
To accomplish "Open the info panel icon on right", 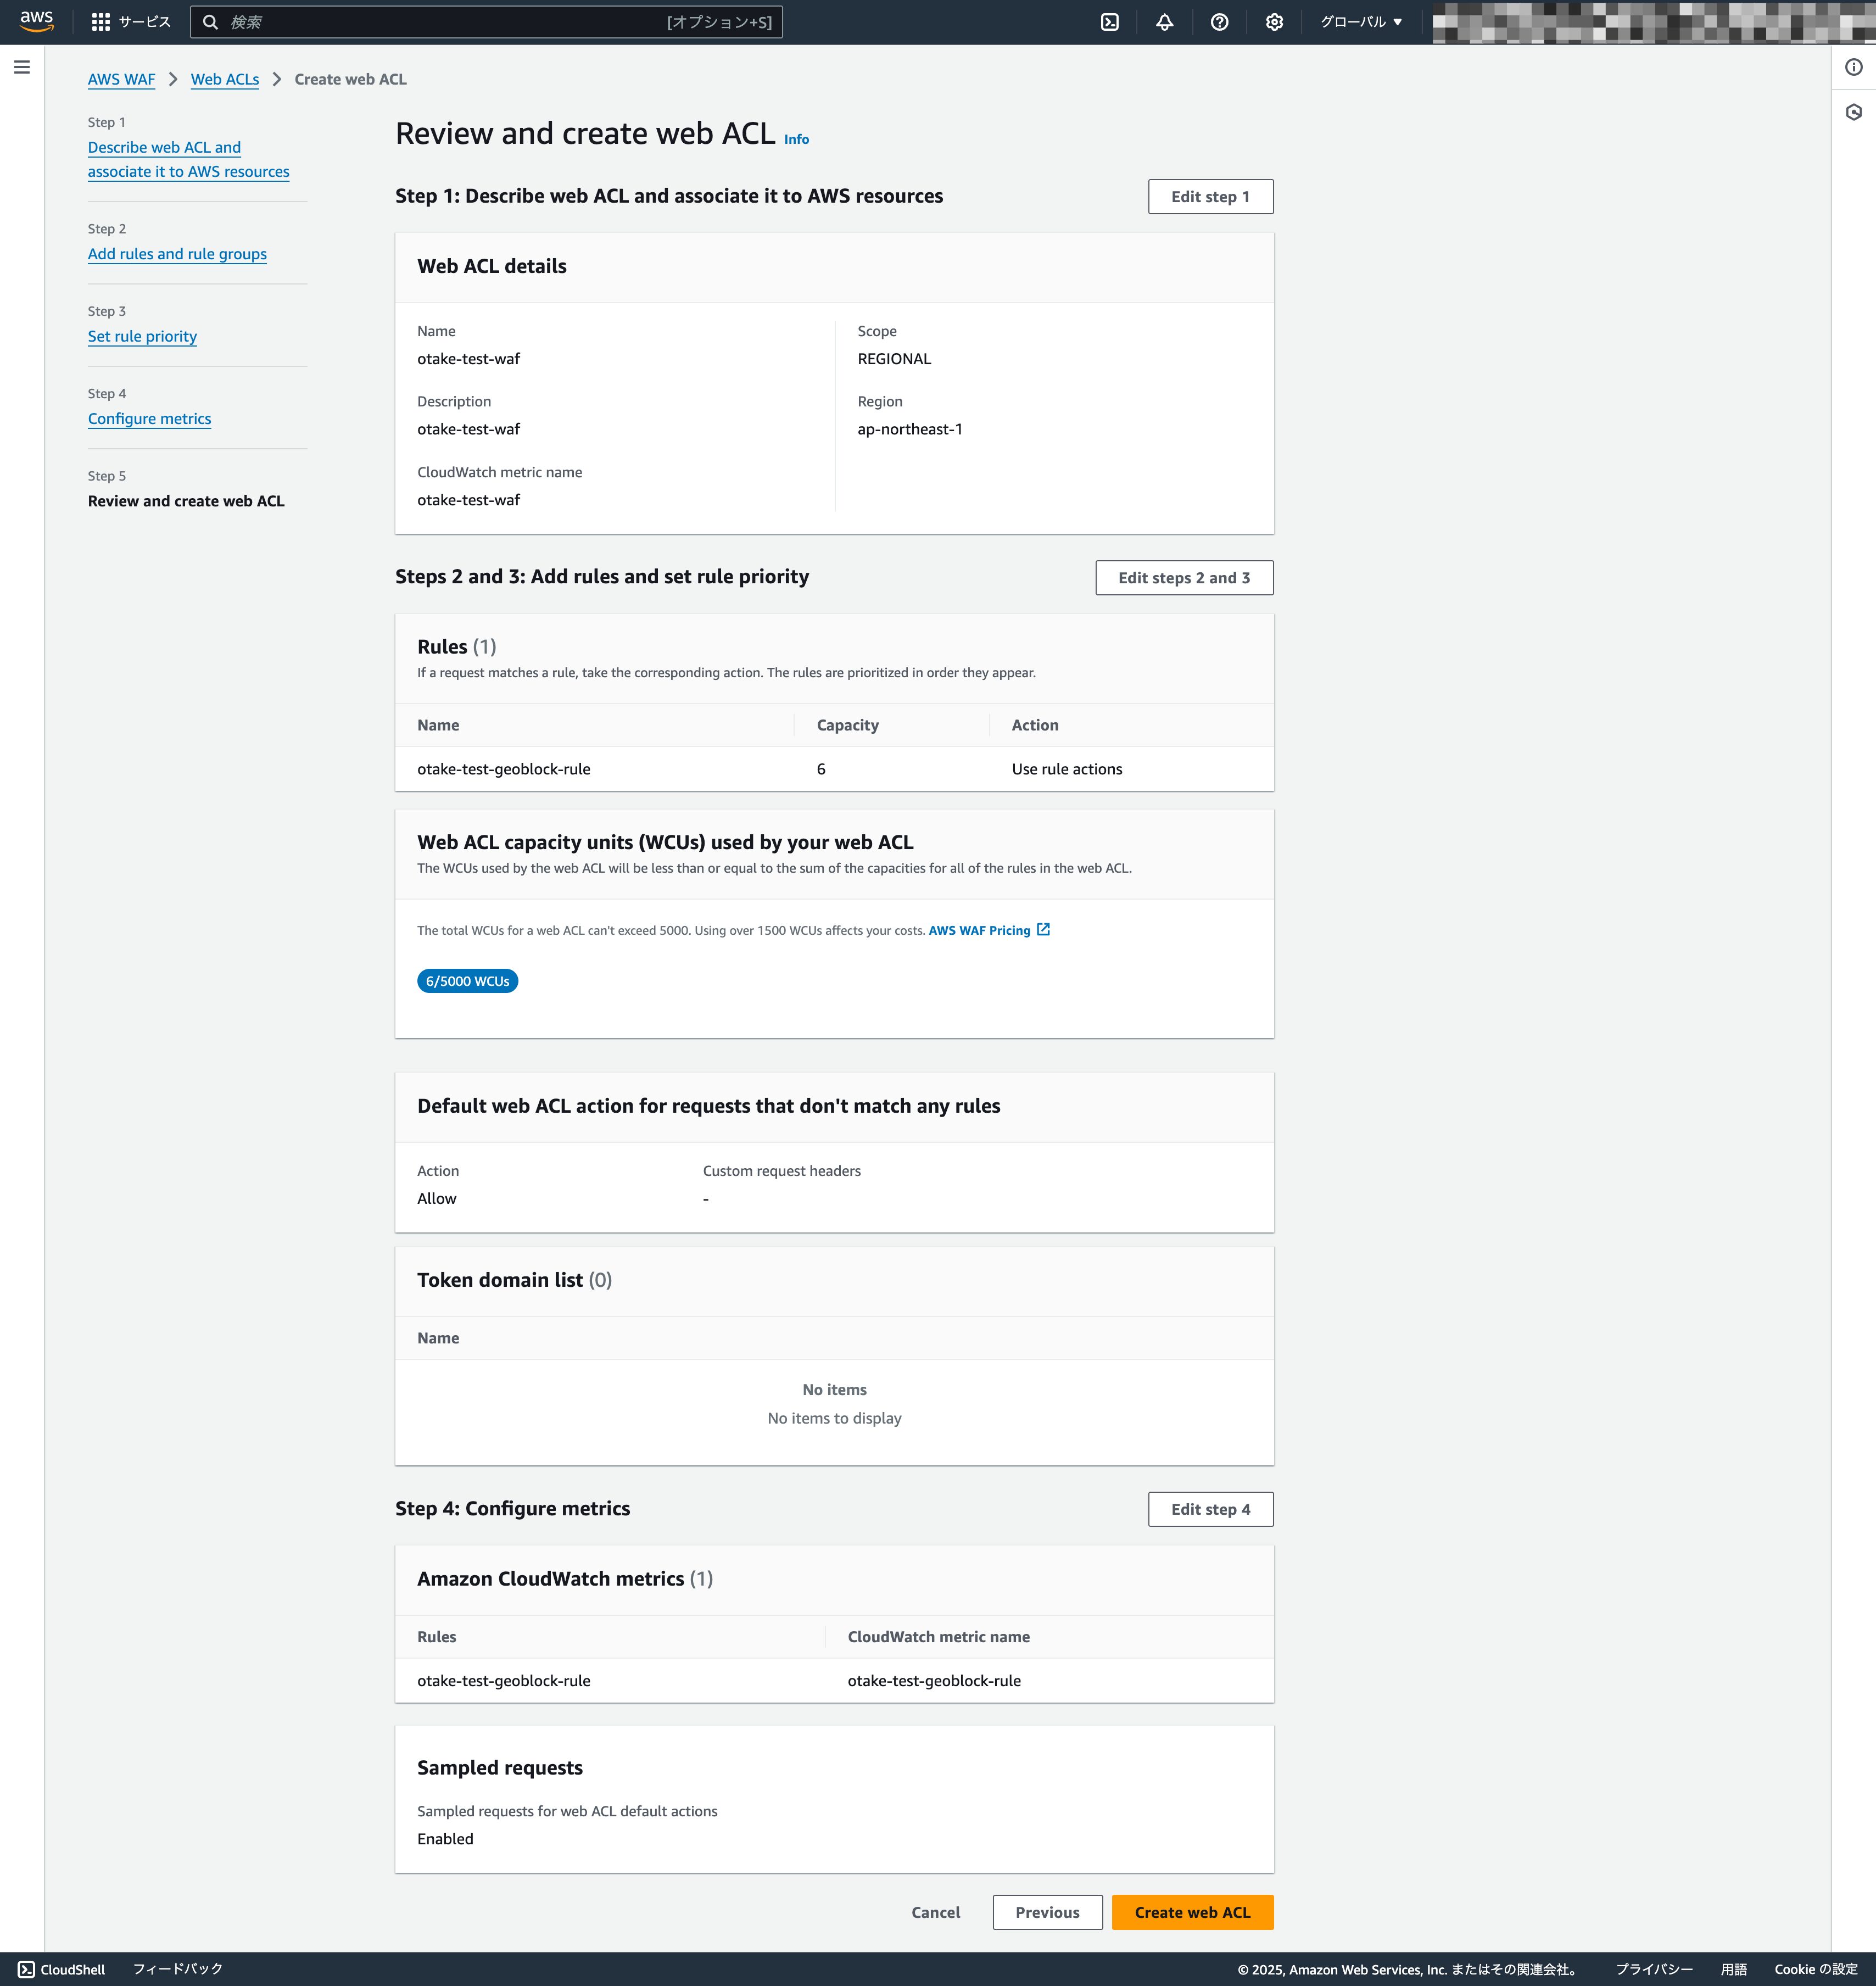I will [1854, 67].
